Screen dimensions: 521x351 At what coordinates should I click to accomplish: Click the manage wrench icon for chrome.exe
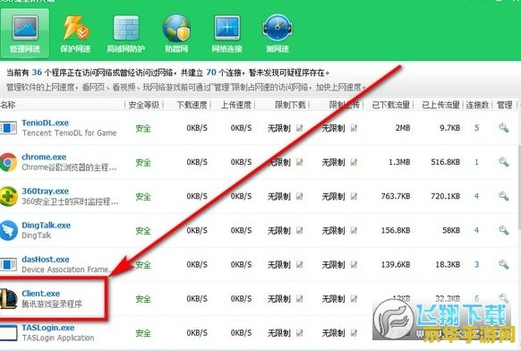[x=504, y=162]
